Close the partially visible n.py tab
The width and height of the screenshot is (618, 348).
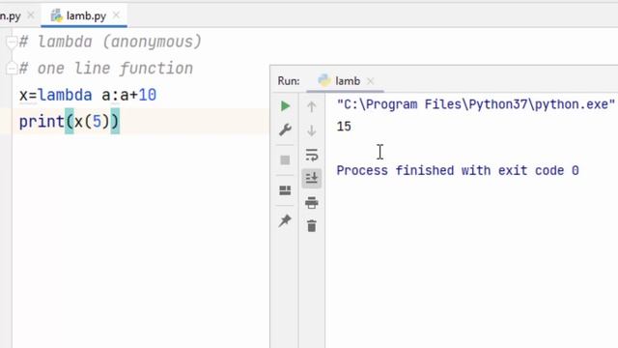click(30, 15)
